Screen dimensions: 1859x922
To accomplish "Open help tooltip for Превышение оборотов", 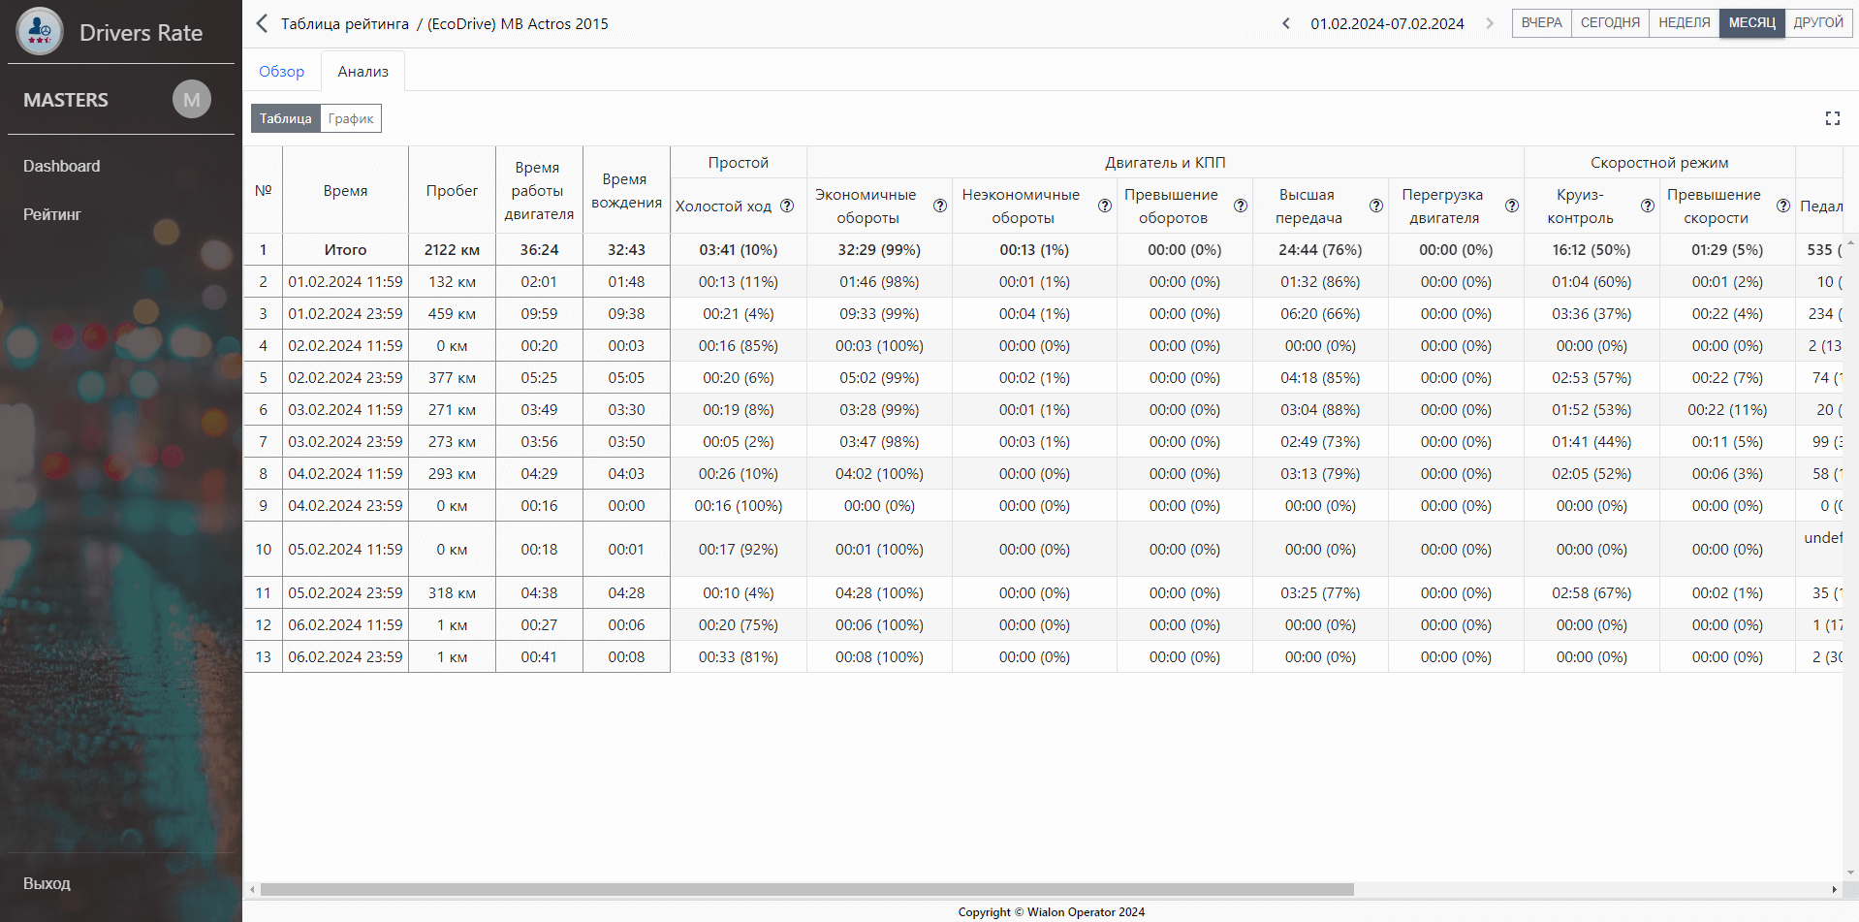I will [1240, 206].
